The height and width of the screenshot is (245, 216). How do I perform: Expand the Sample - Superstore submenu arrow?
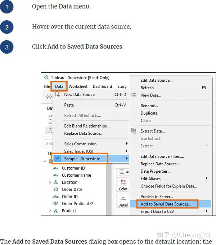coord(127,158)
